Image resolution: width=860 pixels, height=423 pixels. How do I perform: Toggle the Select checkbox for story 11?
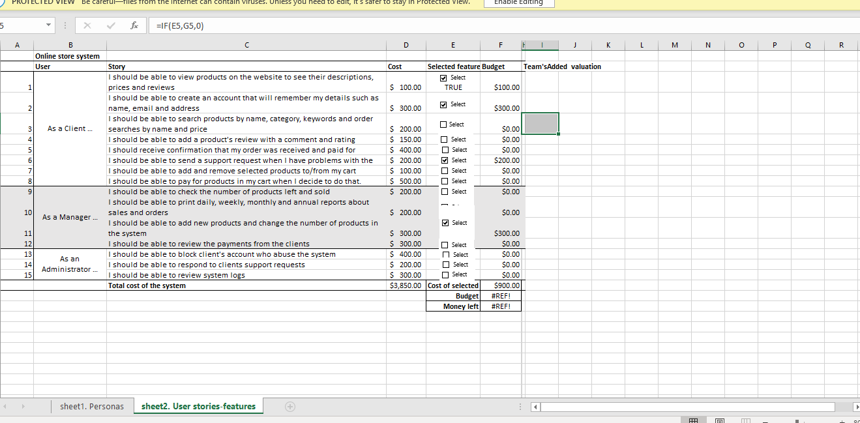(x=444, y=223)
